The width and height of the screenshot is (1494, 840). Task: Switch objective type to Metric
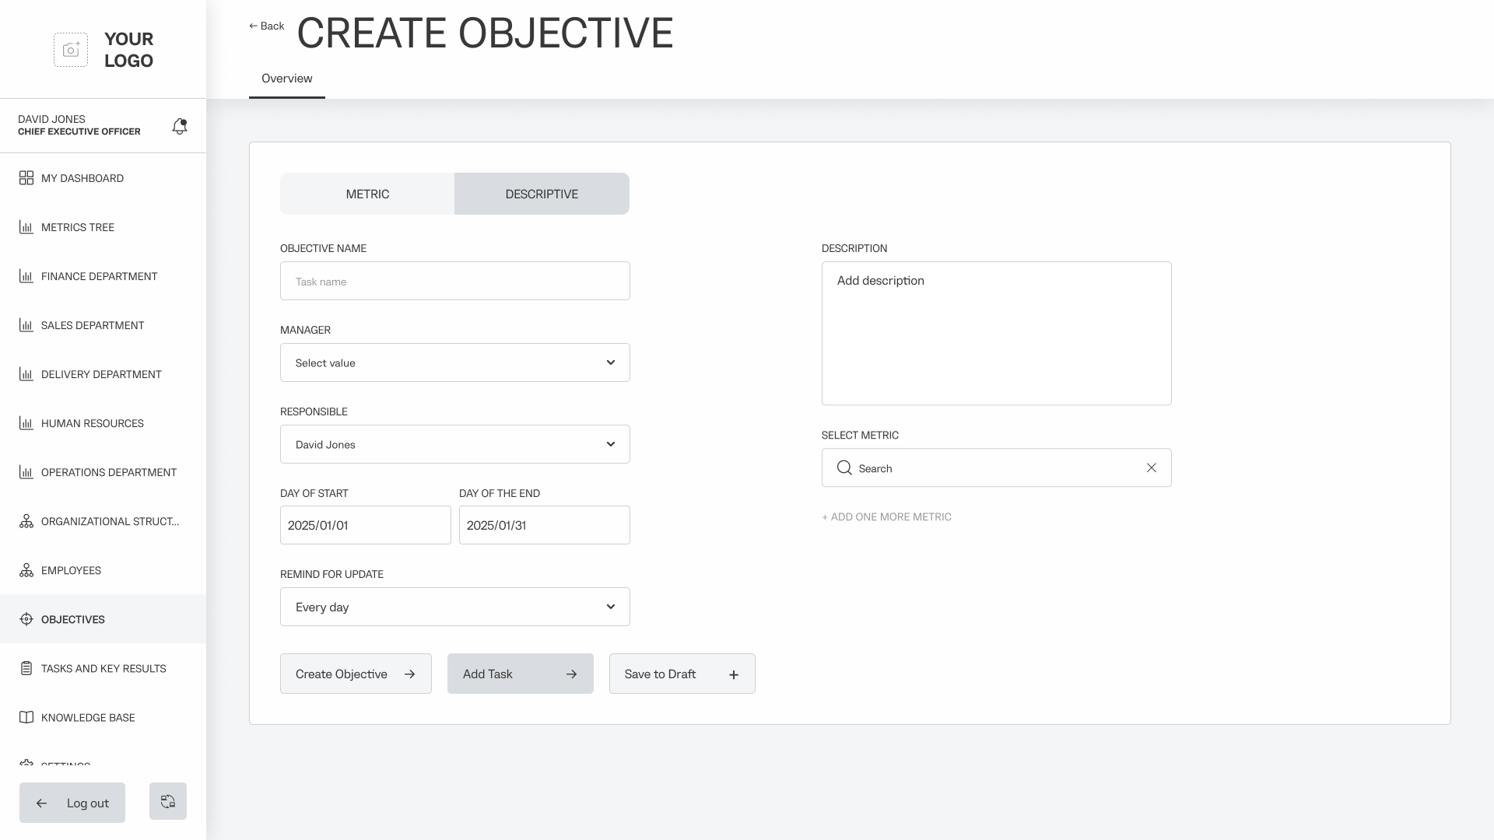367,194
